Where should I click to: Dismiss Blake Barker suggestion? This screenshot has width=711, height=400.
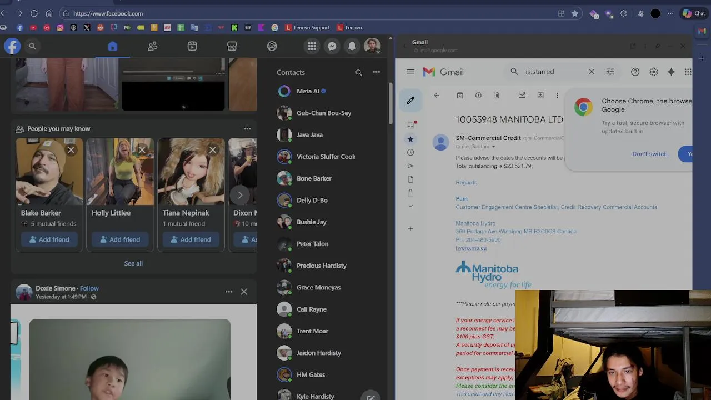pyautogui.click(x=71, y=149)
